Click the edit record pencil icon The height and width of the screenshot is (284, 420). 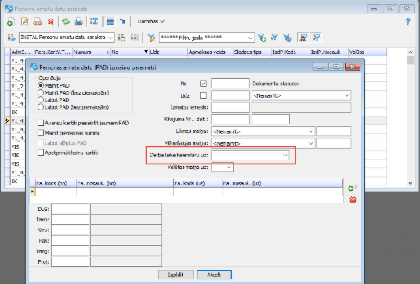[x=24, y=21]
